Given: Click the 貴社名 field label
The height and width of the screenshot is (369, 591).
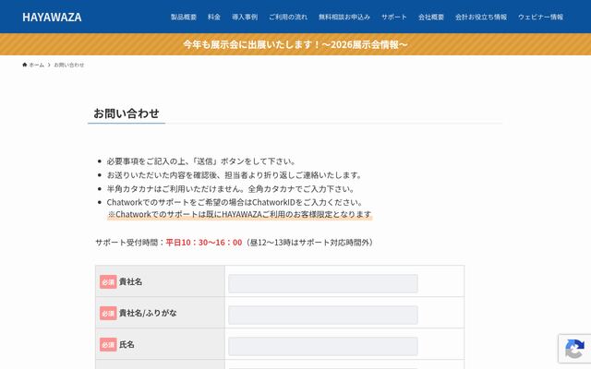Looking at the screenshot, I should [130, 281].
